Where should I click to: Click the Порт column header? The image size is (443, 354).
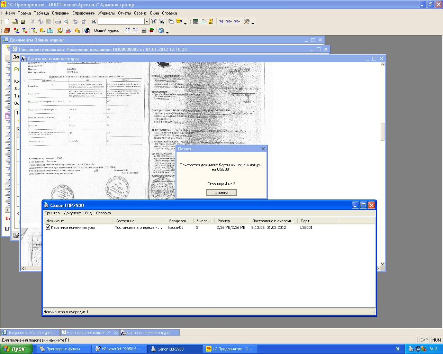pyautogui.click(x=318, y=221)
